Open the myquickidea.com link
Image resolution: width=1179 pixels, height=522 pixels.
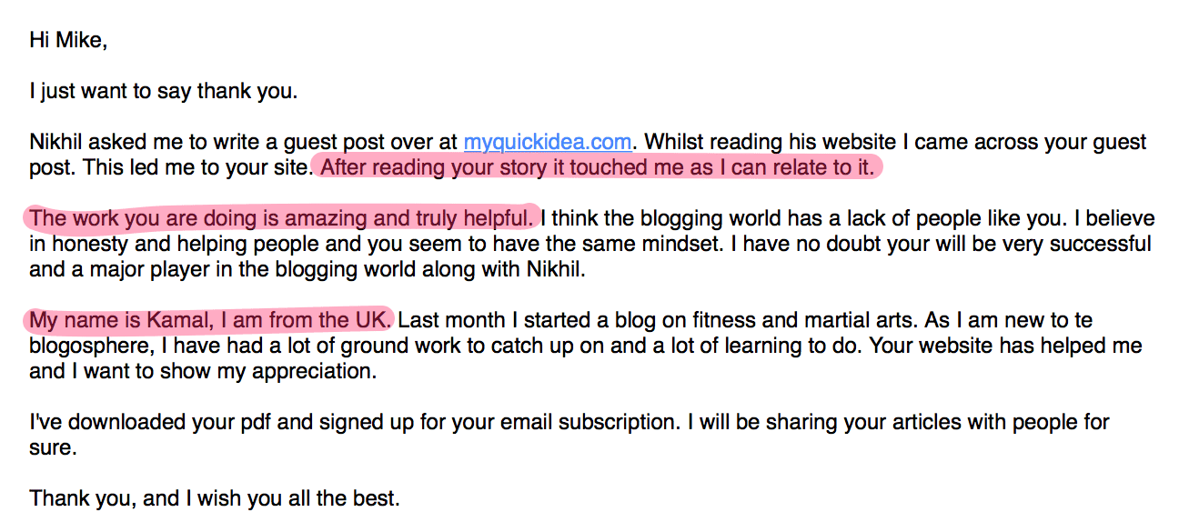(548, 143)
